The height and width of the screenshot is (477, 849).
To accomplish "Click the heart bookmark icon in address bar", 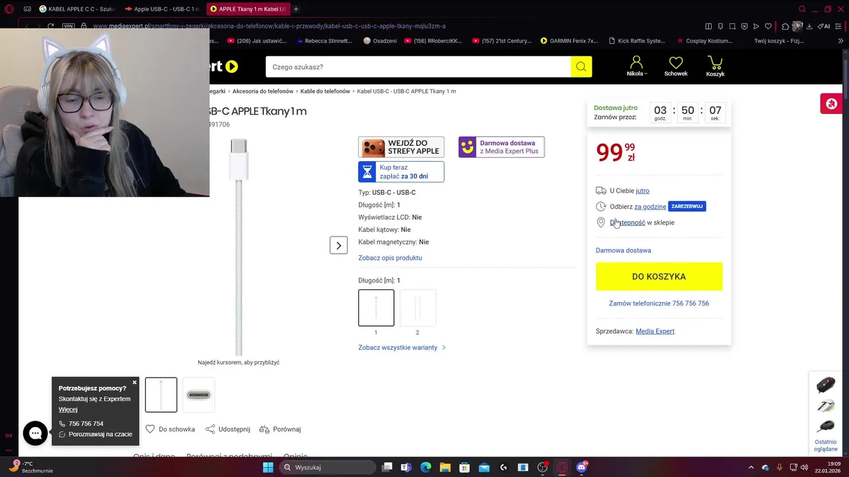I will point(768,26).
